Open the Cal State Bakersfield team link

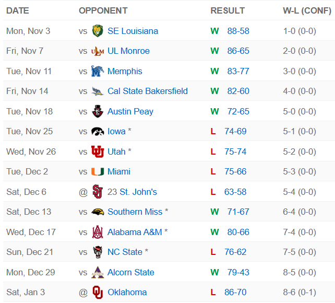(147, 91)
